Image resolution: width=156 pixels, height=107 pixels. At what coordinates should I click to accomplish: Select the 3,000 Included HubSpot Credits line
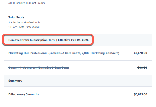(26, 3)
